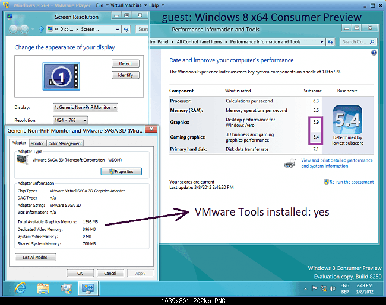Click the shield icon next to Re-run
The height and width of the screenshot is (305, 386).
[327, 182]
